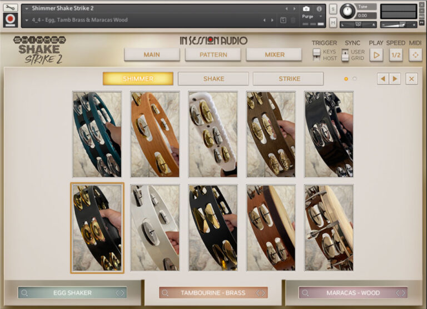The image size is (427, 309).
Task: Go to previous instrument page arrow
Action: click(383, 79)
